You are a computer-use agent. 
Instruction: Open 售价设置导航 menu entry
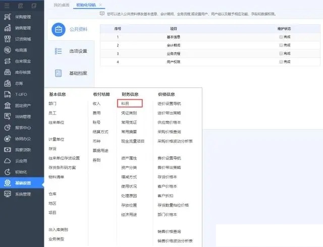[x=169, y=158]
